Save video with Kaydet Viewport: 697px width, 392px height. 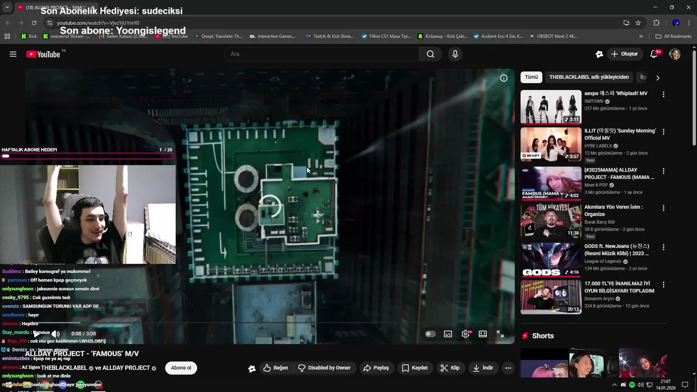pos(414,368)
